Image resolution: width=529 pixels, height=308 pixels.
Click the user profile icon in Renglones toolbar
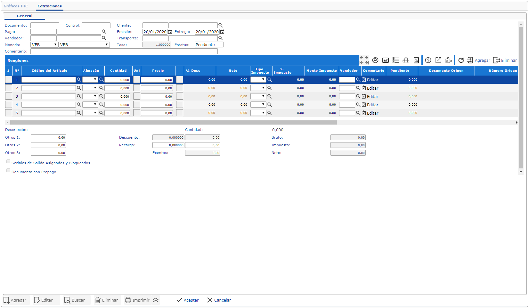375,60
